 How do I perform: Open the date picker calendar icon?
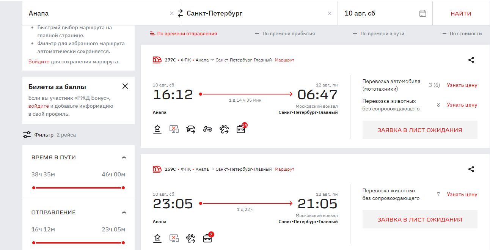[423, 13]
